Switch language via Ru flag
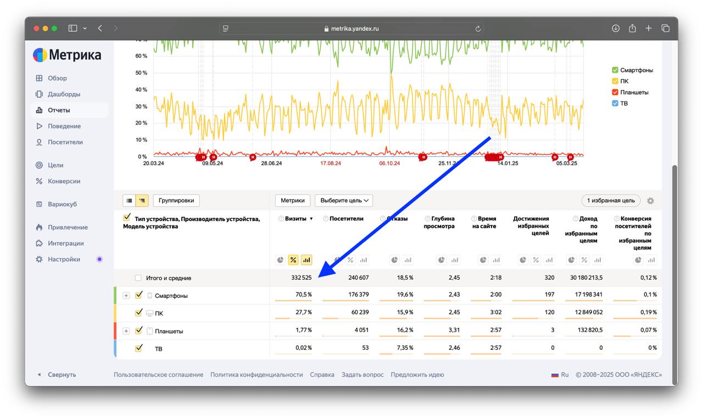The height and width of the screenshot is (419, 703). (x=560, y=375)
